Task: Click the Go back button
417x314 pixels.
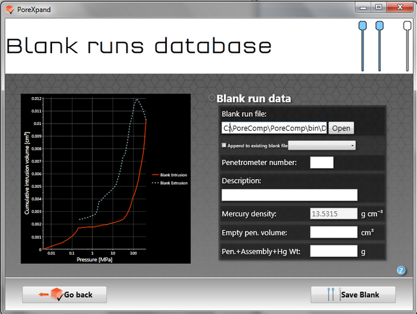Action: pos(65,294)
